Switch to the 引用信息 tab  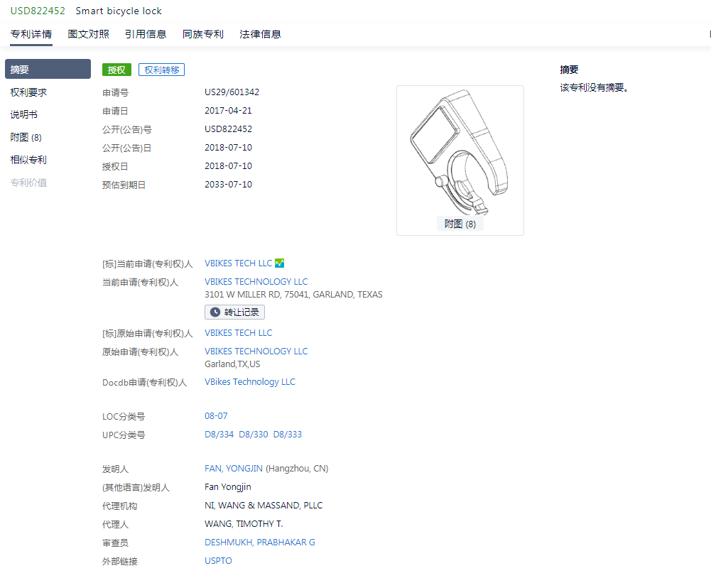146,33
